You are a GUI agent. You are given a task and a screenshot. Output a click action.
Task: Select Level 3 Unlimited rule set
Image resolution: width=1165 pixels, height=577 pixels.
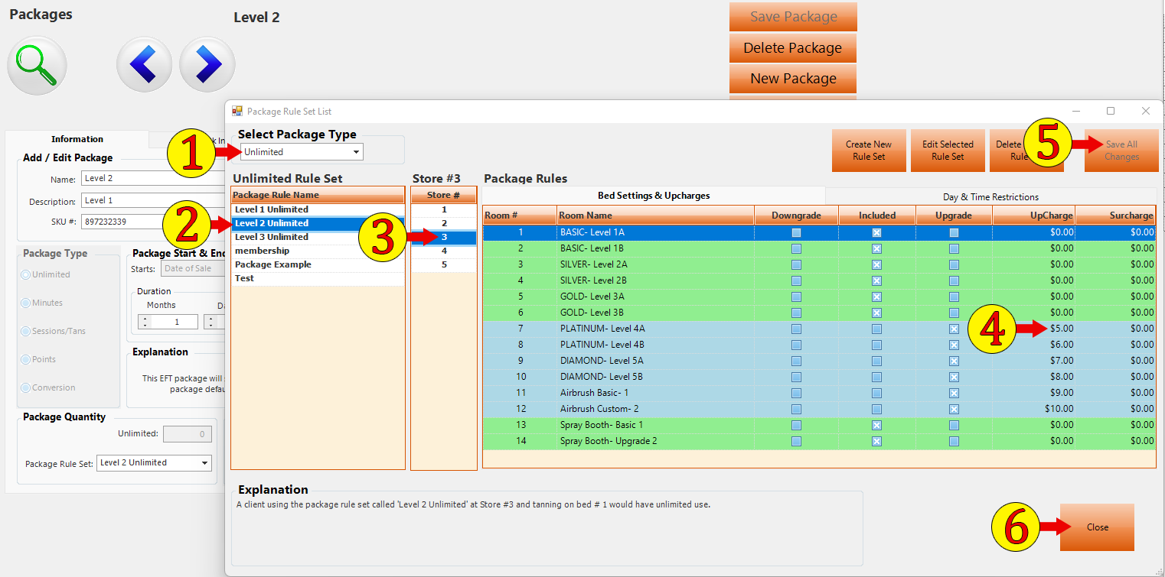coord(318,237)
